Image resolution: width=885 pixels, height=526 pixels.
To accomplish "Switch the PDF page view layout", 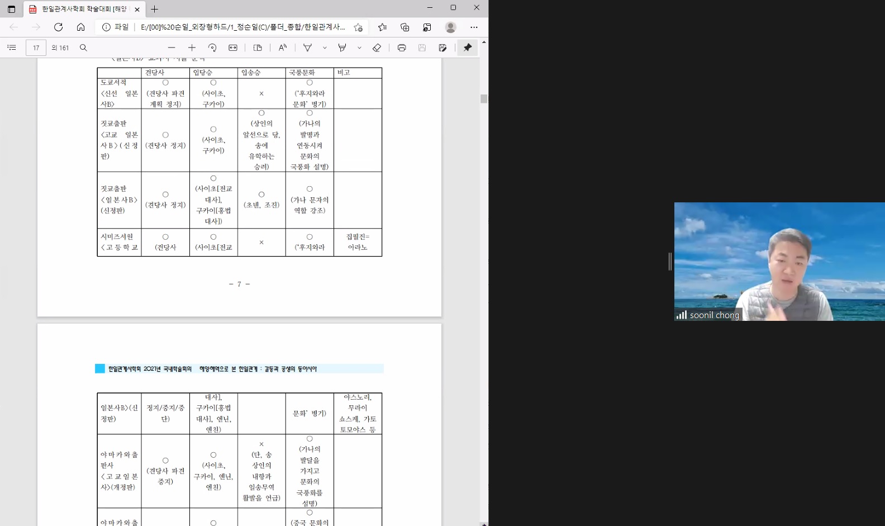I will pyautogui.click(x=258, y=48).
